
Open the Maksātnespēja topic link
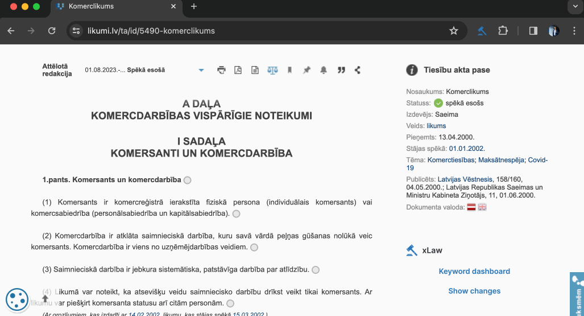coord(502,160)
